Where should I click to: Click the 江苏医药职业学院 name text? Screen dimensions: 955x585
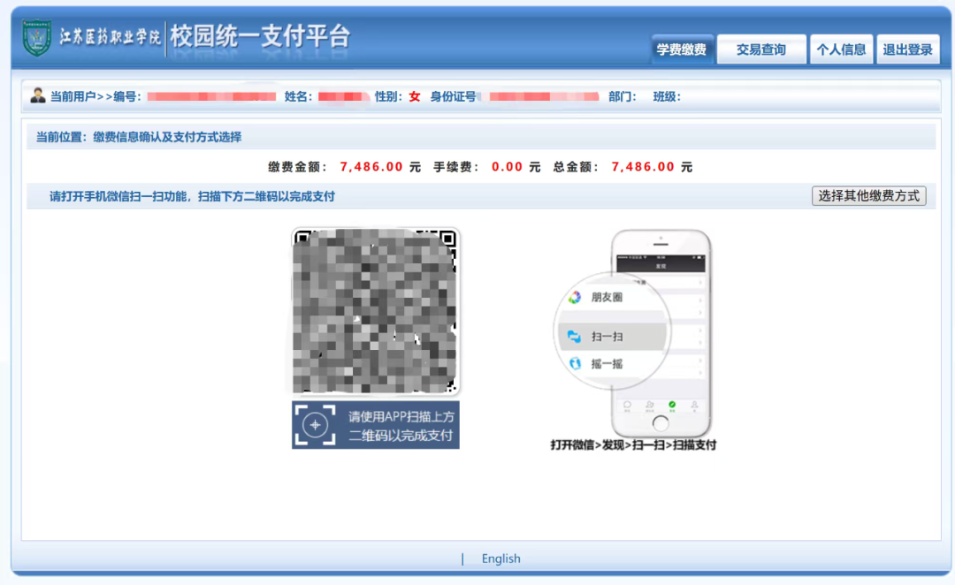(110, 36)
